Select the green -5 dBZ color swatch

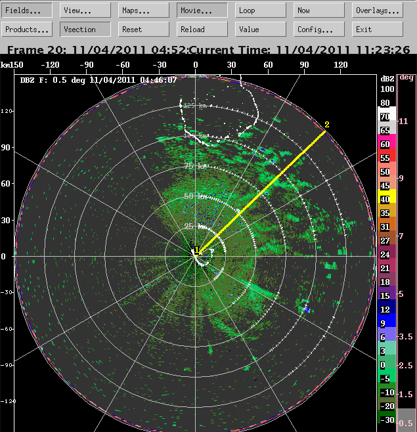387,376
